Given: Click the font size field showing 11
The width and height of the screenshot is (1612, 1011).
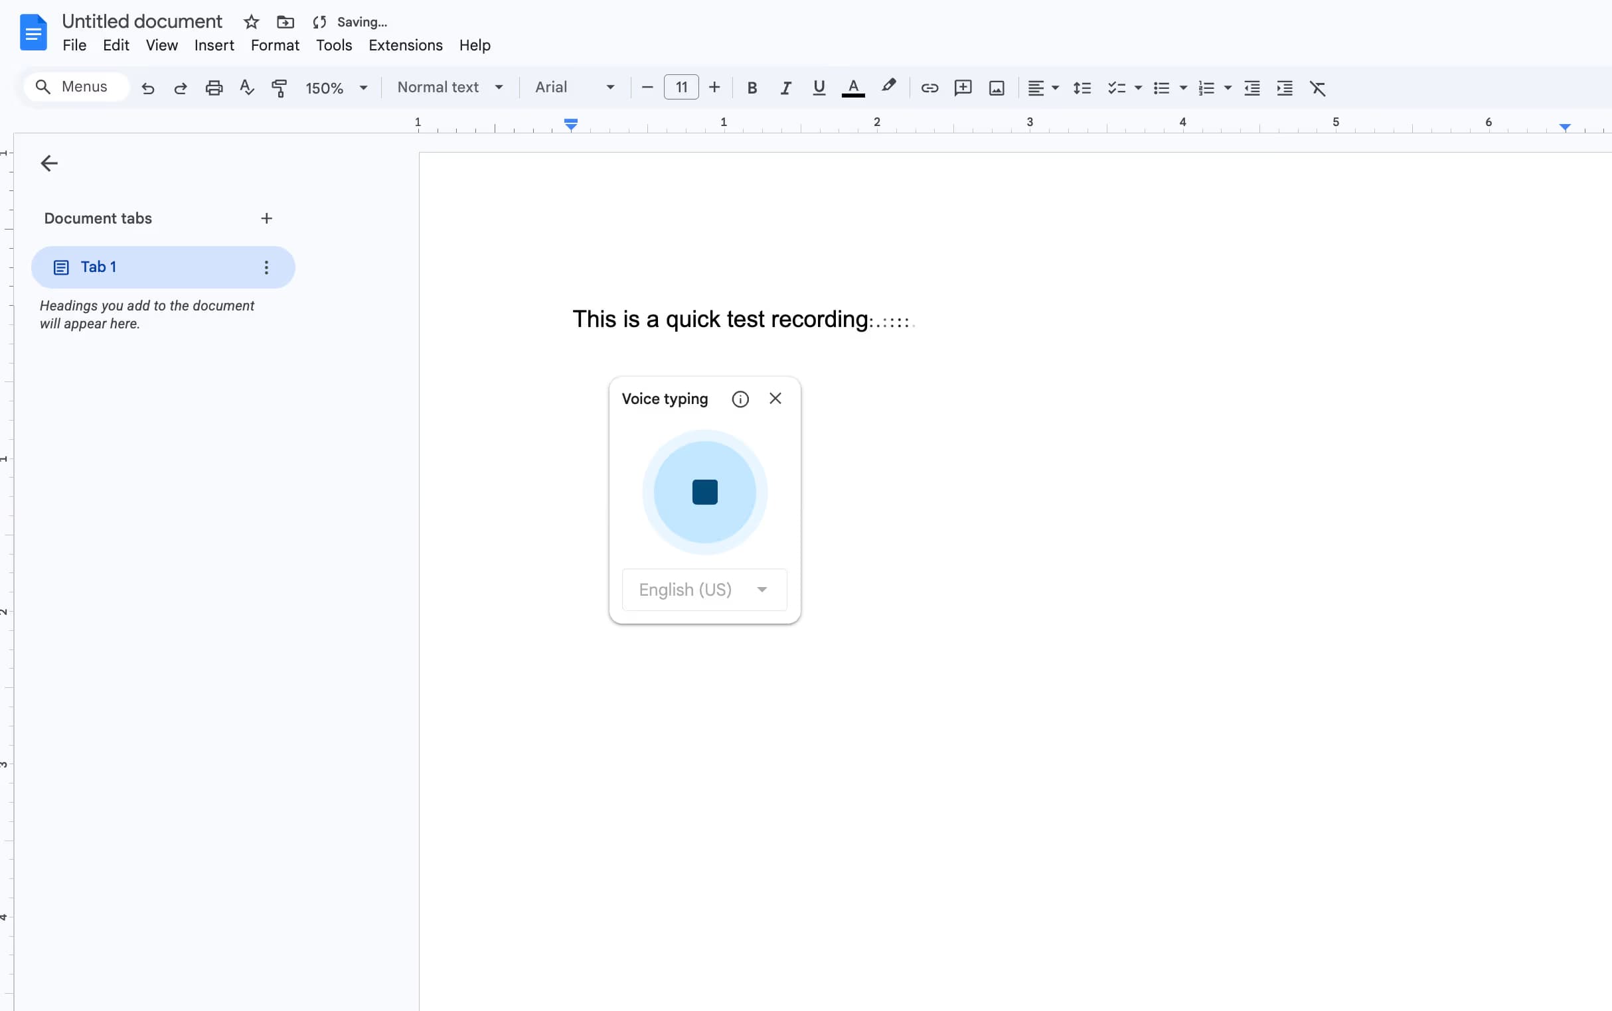Looking at the screenshot, I should tap(681, 87).
